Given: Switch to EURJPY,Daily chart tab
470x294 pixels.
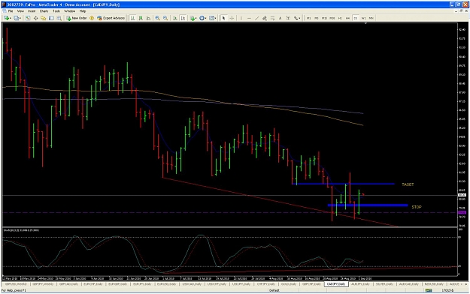Looking at the screenshot, I should click(x=142, y=283).
